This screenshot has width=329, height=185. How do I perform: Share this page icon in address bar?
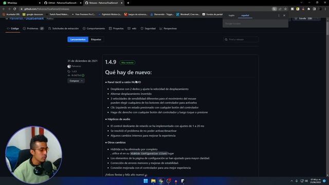pos(280,9)
